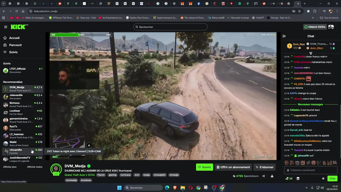
Task: Go to Accueil in sidebar
Action: (14, 38)
